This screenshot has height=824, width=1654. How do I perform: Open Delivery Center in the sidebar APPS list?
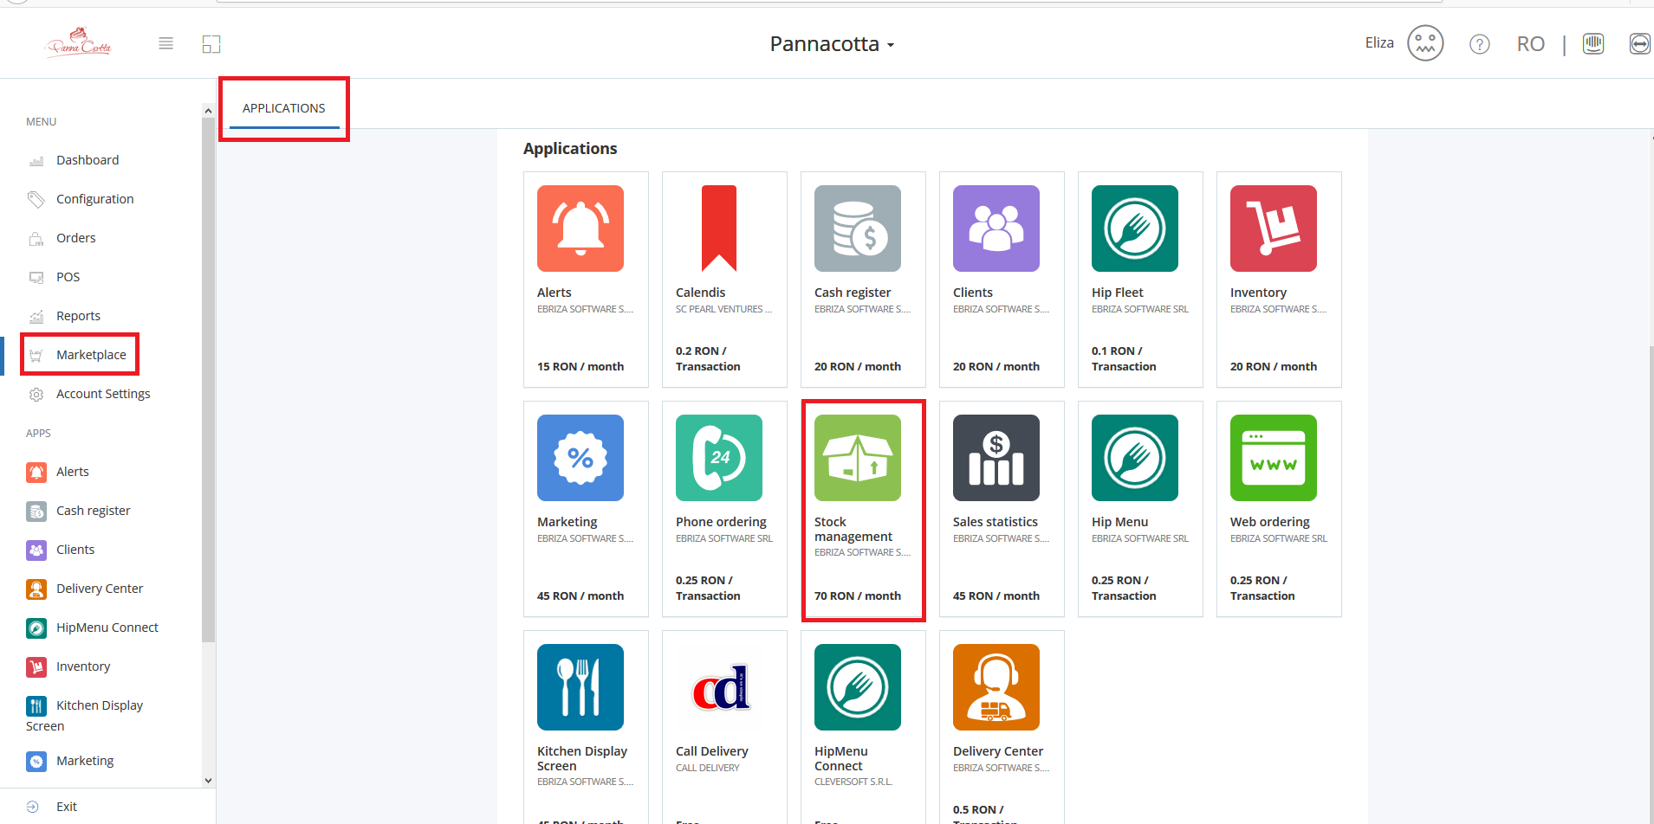pyautogui.click(x=100, y=589)
